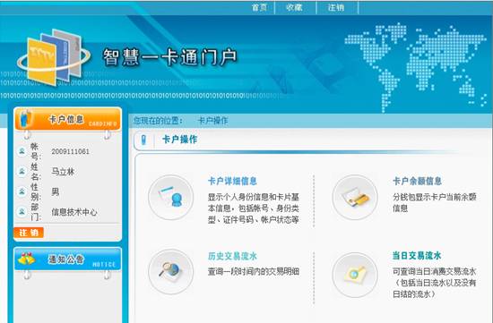493x323 pixels.
Task: Follow the 当日交易流水 link
Action: click(x=417, y=256)
